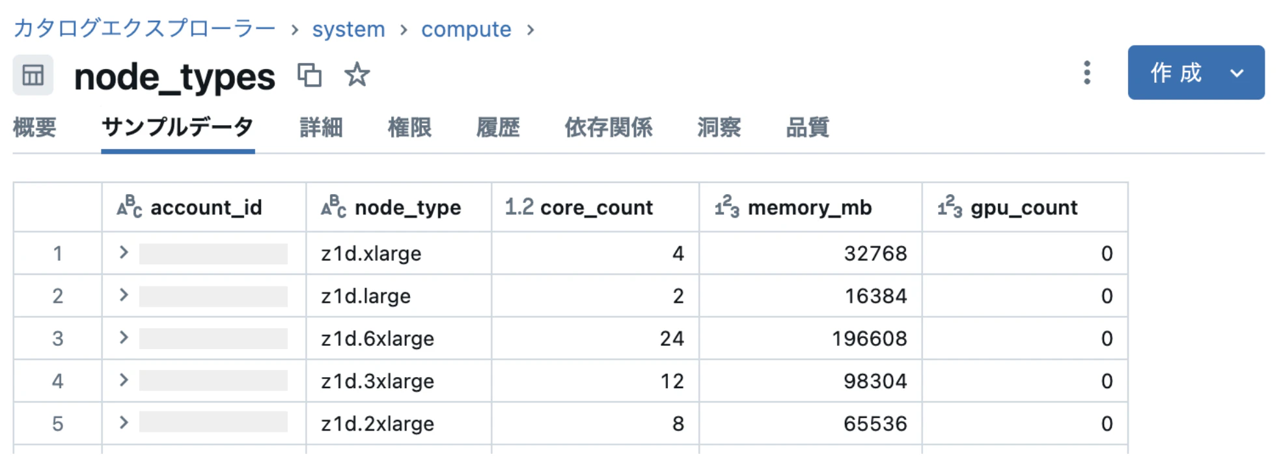Open the 権限 tab

tap(409, 127)
